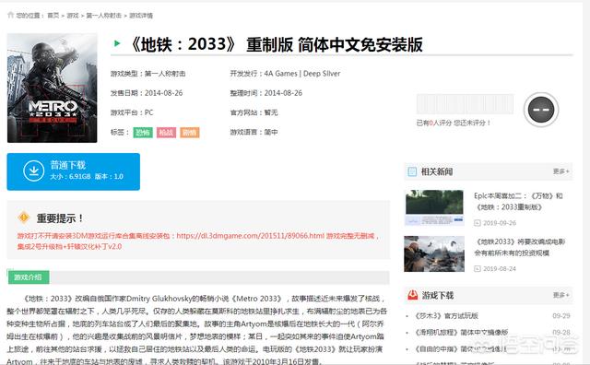Open the soldier aiming rifle news thumbnail
Image resolution: width=590 pixels, height=365 pixels.
[x=434, y=254]
